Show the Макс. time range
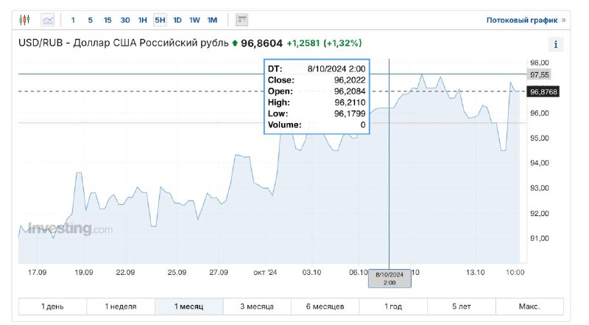 [x=529, y=306]
